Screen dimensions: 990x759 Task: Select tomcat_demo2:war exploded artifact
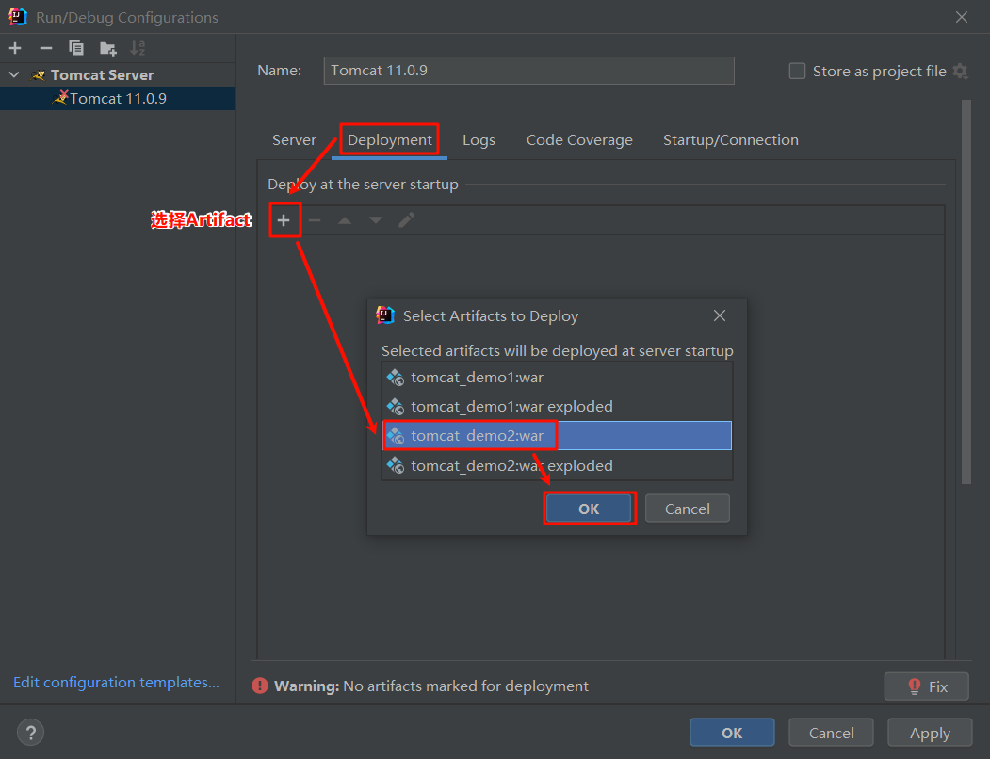[x=557, y=465]
